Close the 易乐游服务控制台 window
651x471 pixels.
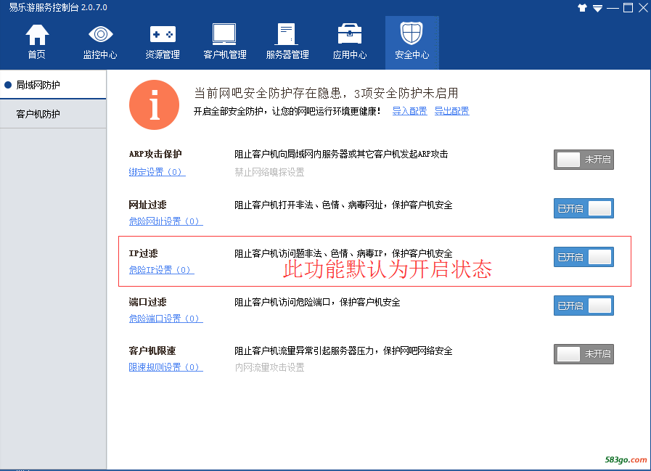(x=644, y=8)
